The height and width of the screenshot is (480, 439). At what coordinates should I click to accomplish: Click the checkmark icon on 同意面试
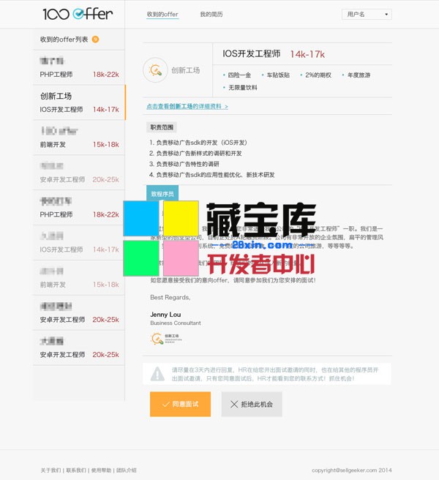(x=166, y=404)
